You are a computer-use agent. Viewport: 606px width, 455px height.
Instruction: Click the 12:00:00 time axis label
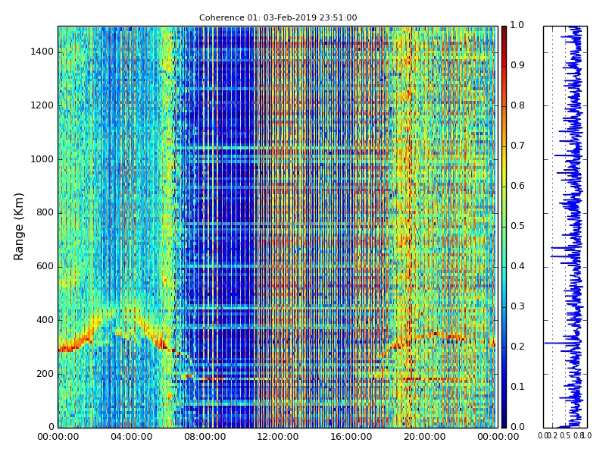click(x=278, y=438)
